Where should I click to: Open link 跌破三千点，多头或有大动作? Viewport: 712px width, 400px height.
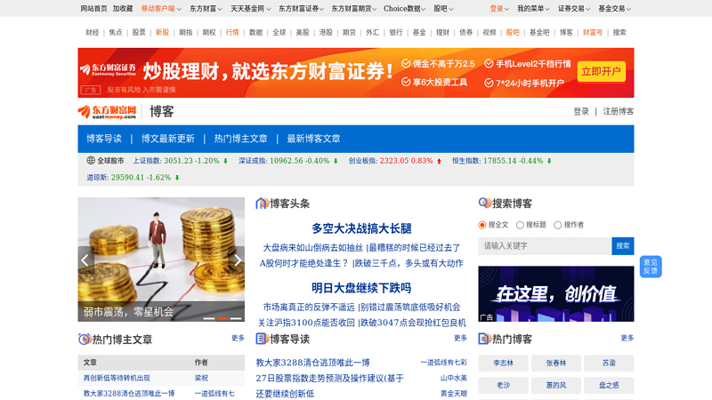pos(409,263)
